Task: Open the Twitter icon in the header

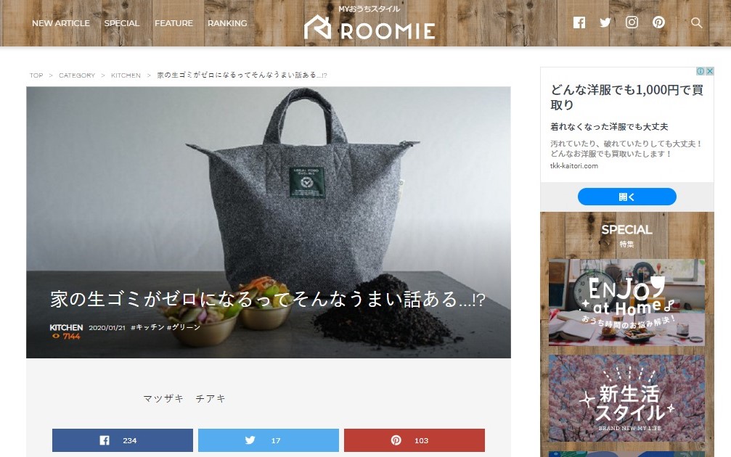Action: [605, 22]
